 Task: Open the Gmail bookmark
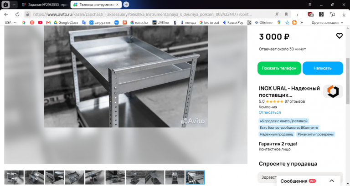click(x=48, y=22)
